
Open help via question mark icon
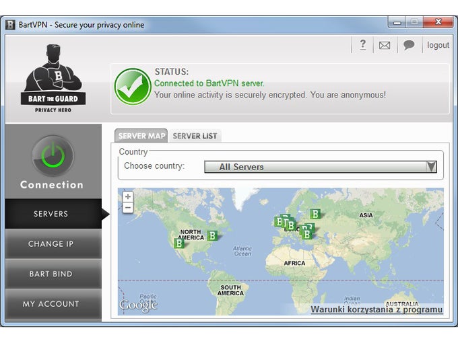[x=362, y=45]
